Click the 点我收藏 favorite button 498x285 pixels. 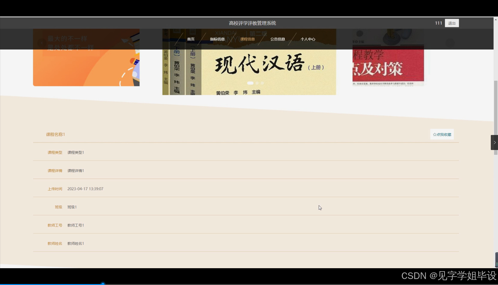(442, 134)
